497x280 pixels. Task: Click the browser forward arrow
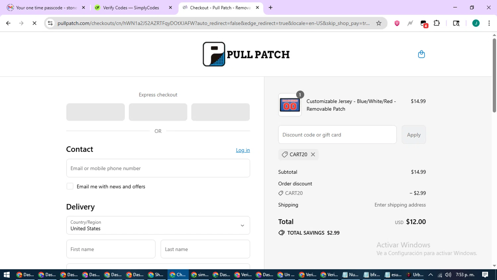[21, 23]
